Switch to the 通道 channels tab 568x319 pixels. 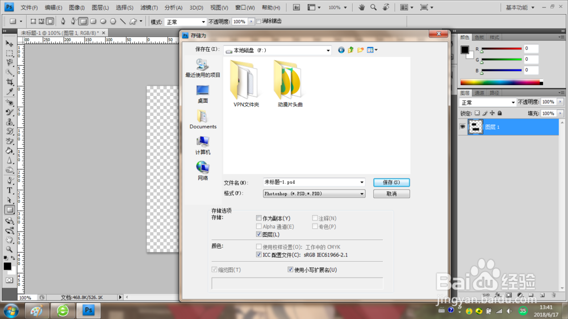click(479, 93)
